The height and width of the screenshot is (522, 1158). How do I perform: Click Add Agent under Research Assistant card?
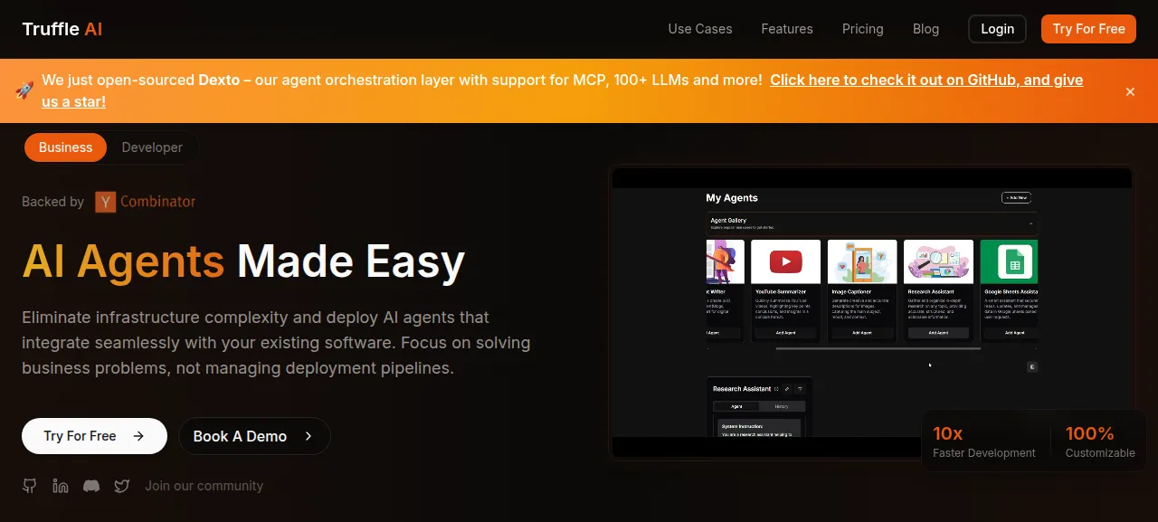point(939,333)
